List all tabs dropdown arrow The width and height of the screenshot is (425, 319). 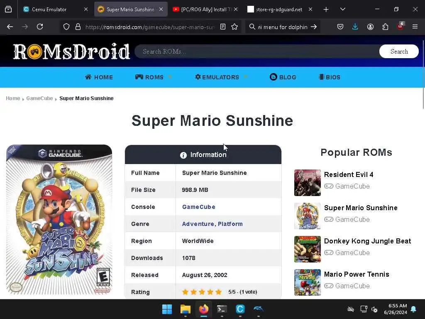click(x=342, y=9)
